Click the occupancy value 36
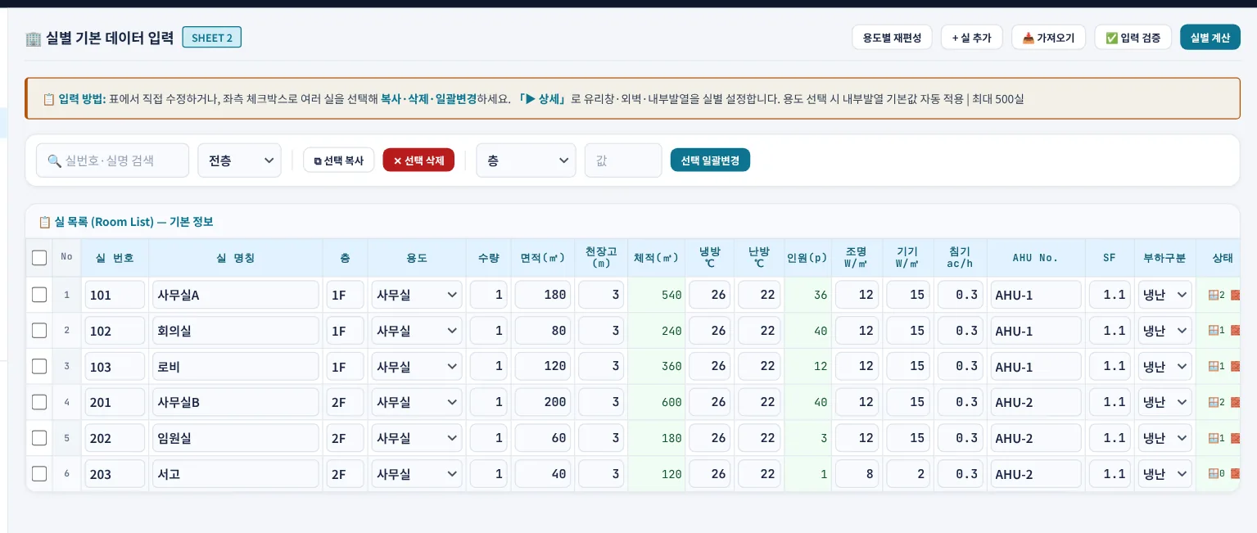 coord(821,295)
